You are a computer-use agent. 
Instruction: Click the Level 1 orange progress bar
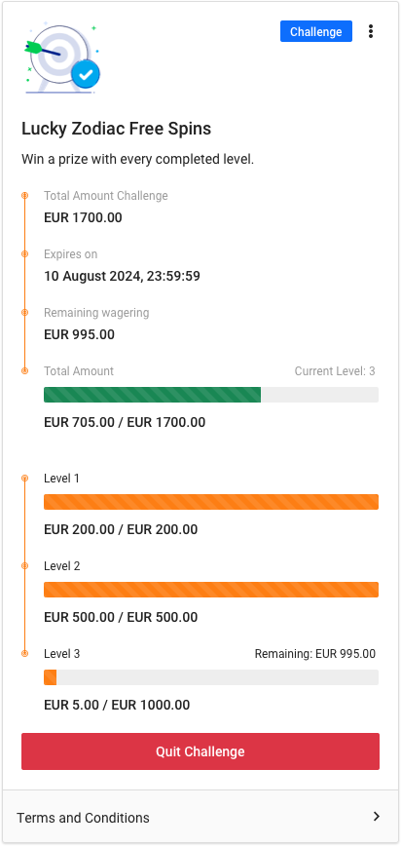tap(211, 502)
